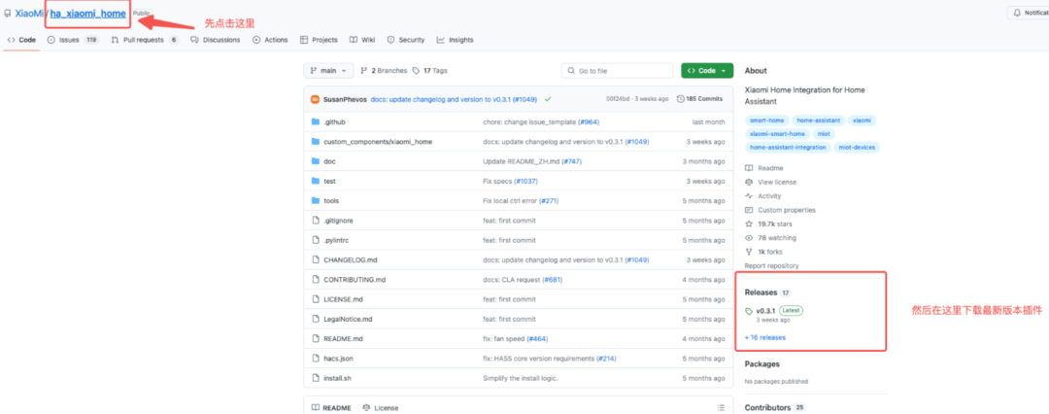Open the doc folder

click(x=329, y=161)
